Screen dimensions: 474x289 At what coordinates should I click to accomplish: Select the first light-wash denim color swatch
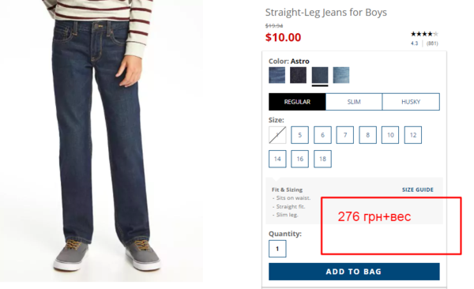point(276,75)
